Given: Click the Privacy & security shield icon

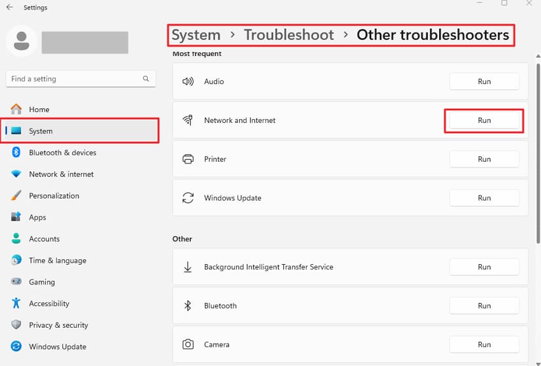Looking at the screenshot, I should (x=16, y=325).
